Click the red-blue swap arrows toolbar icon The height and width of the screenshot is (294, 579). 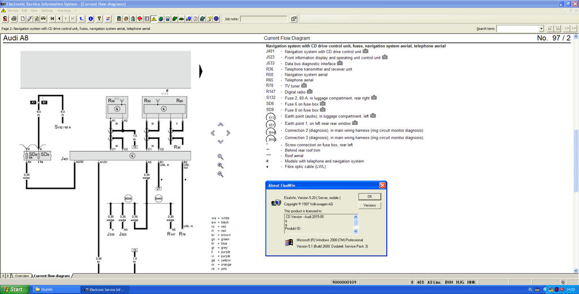click(x=108, y=19)
